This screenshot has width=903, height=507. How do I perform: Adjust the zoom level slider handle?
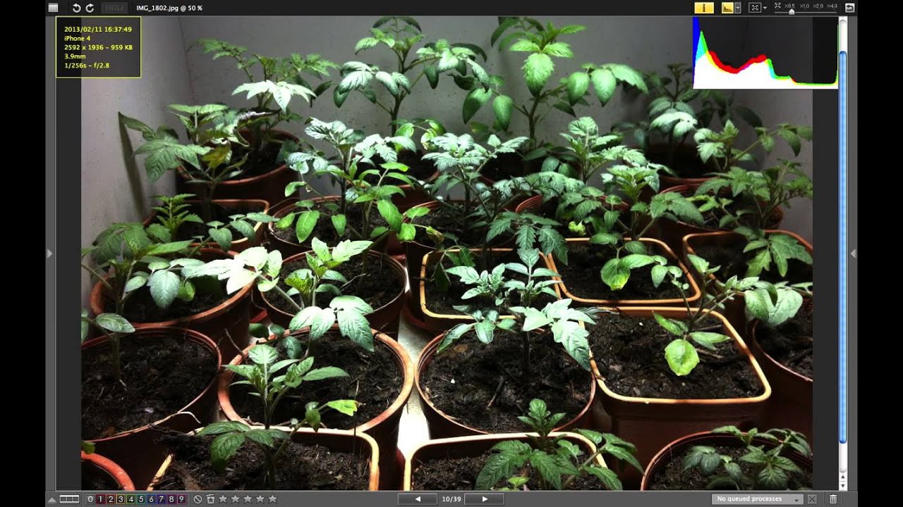pyautogui.click(x=792, y=12)
